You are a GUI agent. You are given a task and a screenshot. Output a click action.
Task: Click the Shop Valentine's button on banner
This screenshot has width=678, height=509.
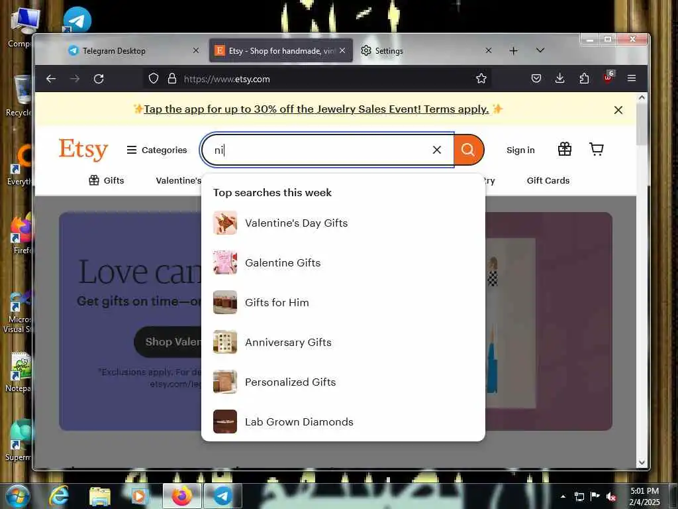coord(169,342)
